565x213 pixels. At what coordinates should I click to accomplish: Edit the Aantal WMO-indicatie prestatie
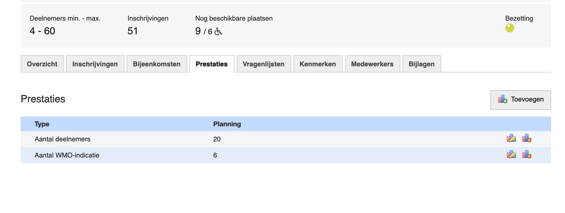[511, 154]
